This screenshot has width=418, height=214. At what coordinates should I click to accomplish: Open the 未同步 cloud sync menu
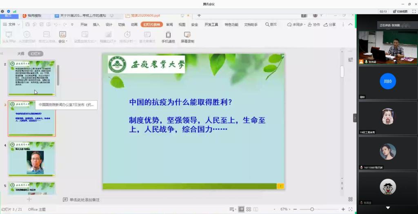pyautogui.click(x=296, y=24)
